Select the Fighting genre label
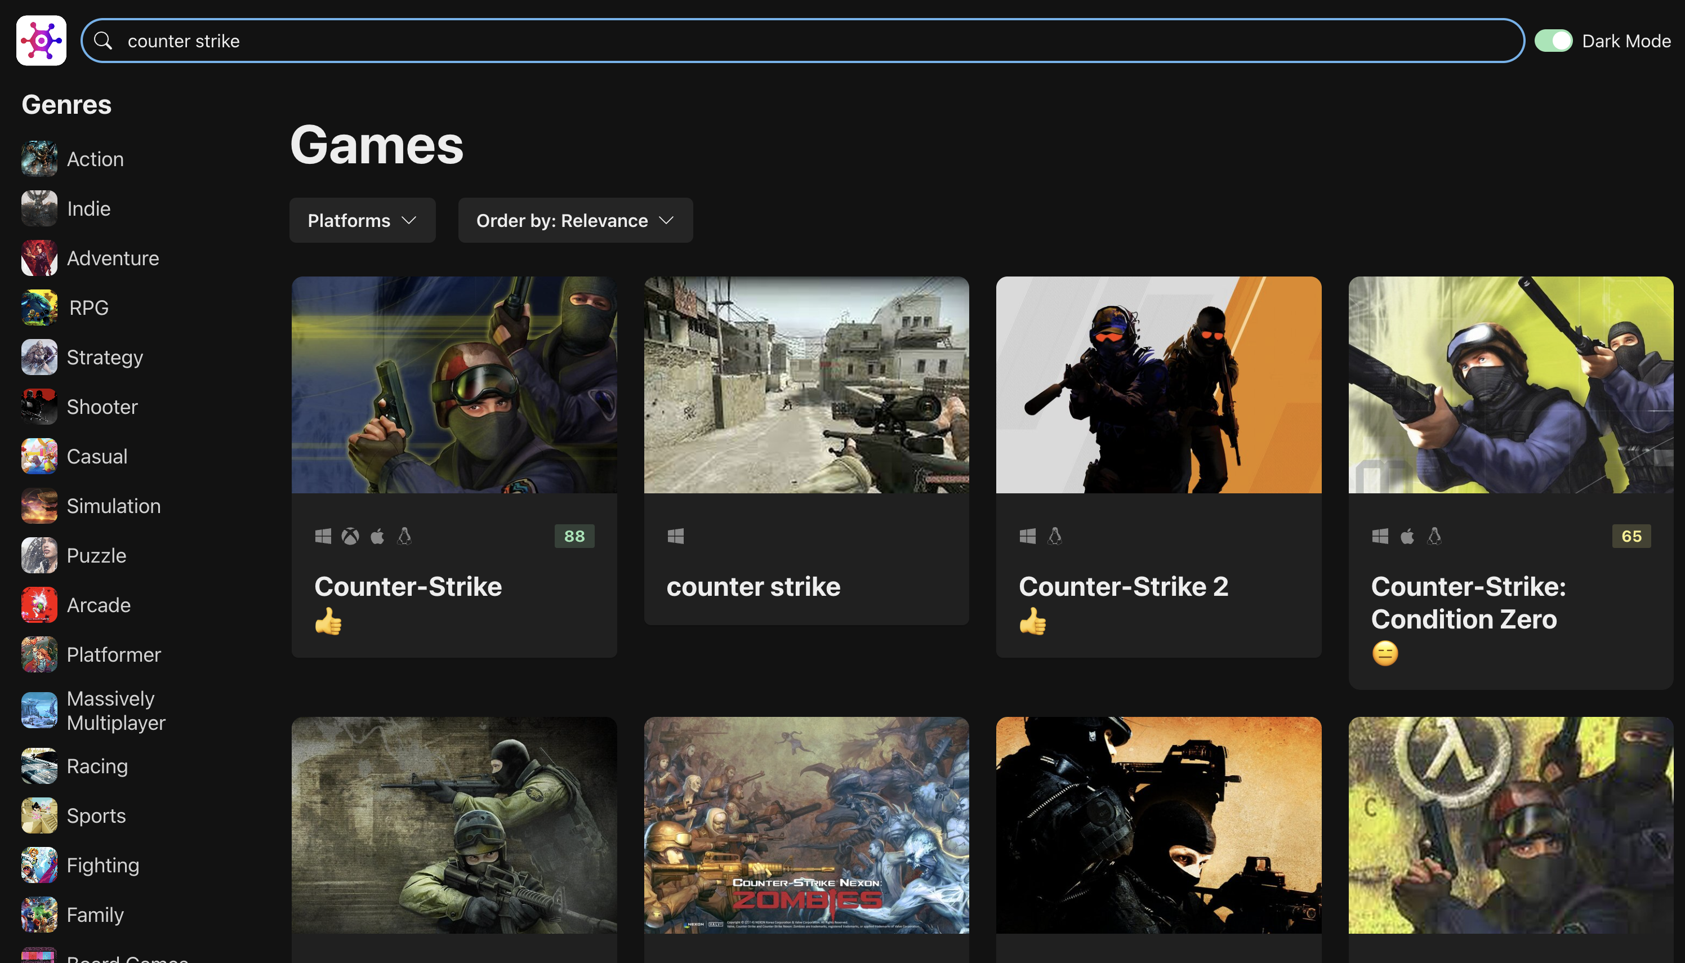Screen dimensions: 1685x963 pyautogui.click(x=103, y=865)
